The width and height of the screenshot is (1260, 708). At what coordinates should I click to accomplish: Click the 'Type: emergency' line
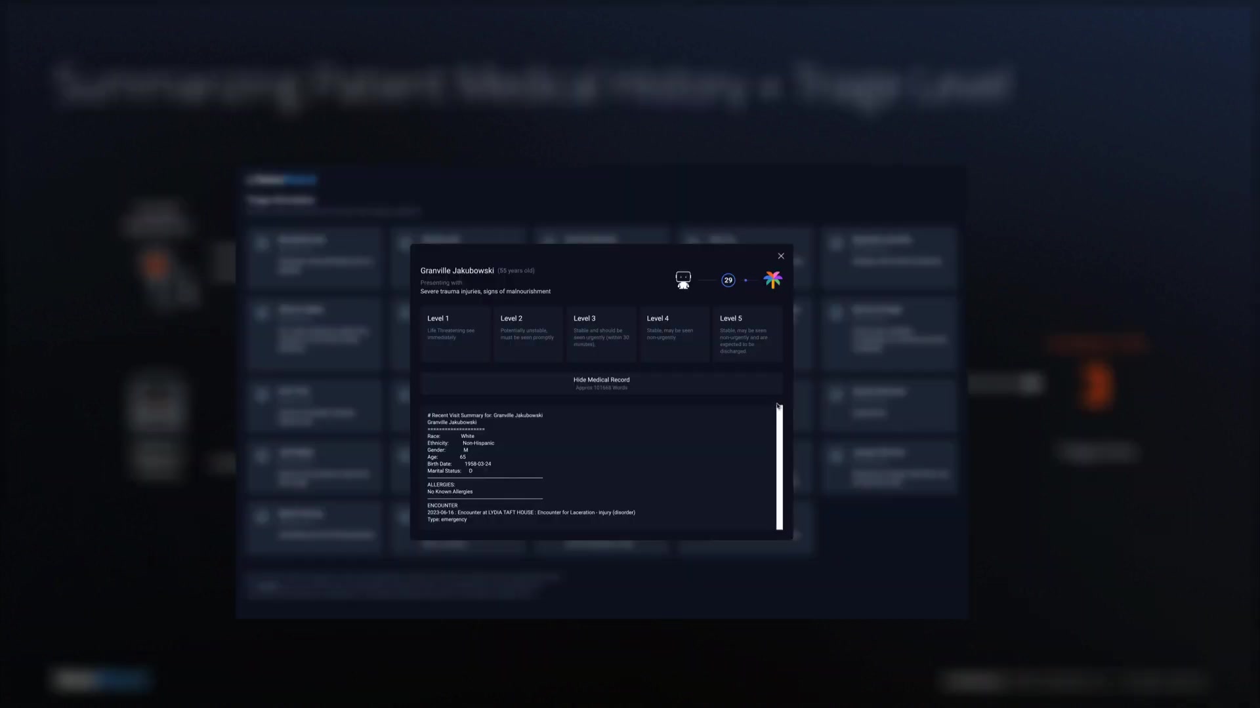pyautogui.click(x=447, y=519)
